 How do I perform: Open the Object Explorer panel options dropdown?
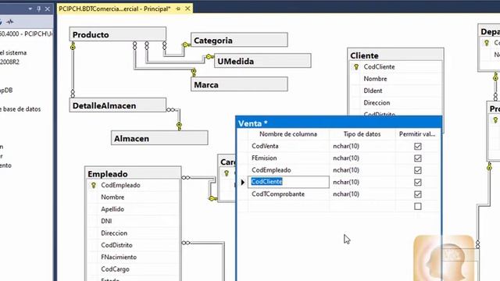30,9
